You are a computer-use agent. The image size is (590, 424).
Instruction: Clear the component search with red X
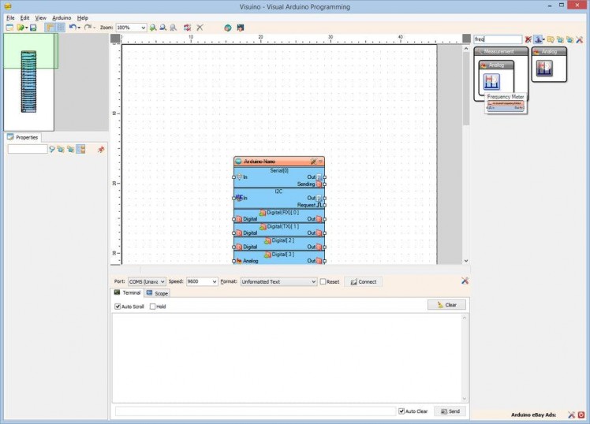[x=528, y=39]
